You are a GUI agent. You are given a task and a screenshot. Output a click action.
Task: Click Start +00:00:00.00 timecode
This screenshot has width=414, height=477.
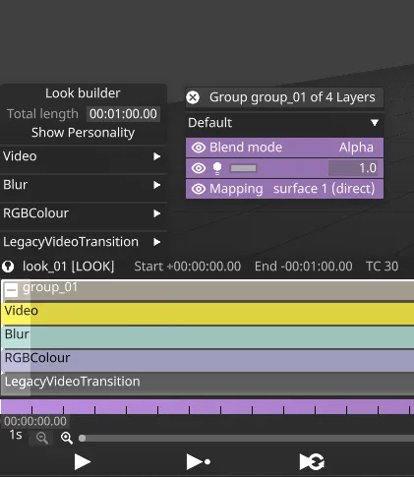coord(188,267)
